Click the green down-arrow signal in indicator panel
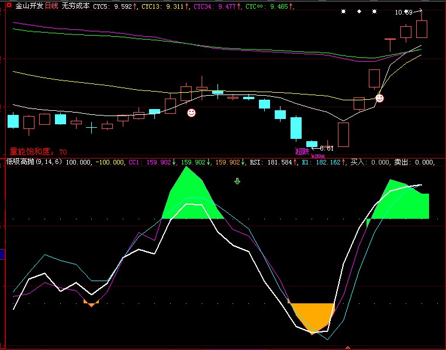446x350 pixels. pos(237,181)
